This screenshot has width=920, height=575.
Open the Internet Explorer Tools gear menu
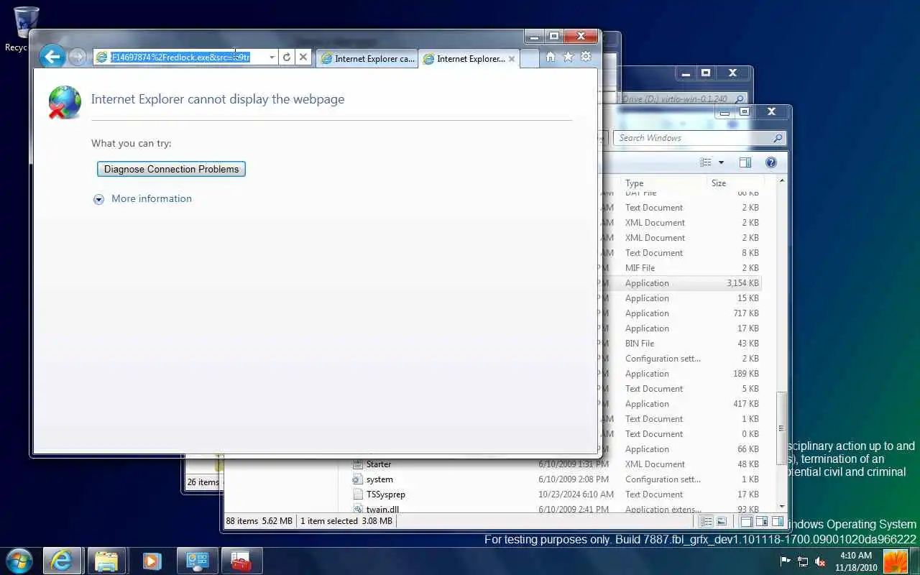click(586, 57)
